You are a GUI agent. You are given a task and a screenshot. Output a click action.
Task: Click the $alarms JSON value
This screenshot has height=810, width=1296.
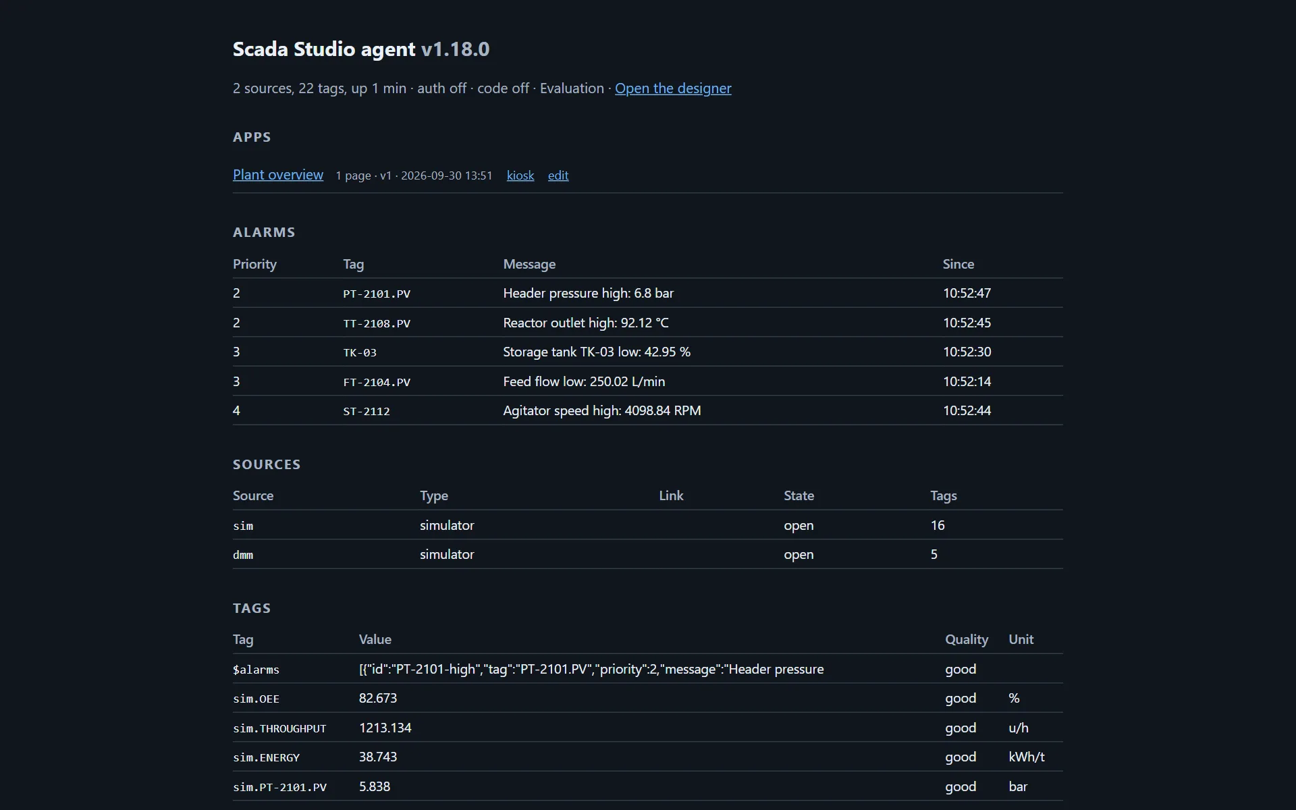point(591,669)
